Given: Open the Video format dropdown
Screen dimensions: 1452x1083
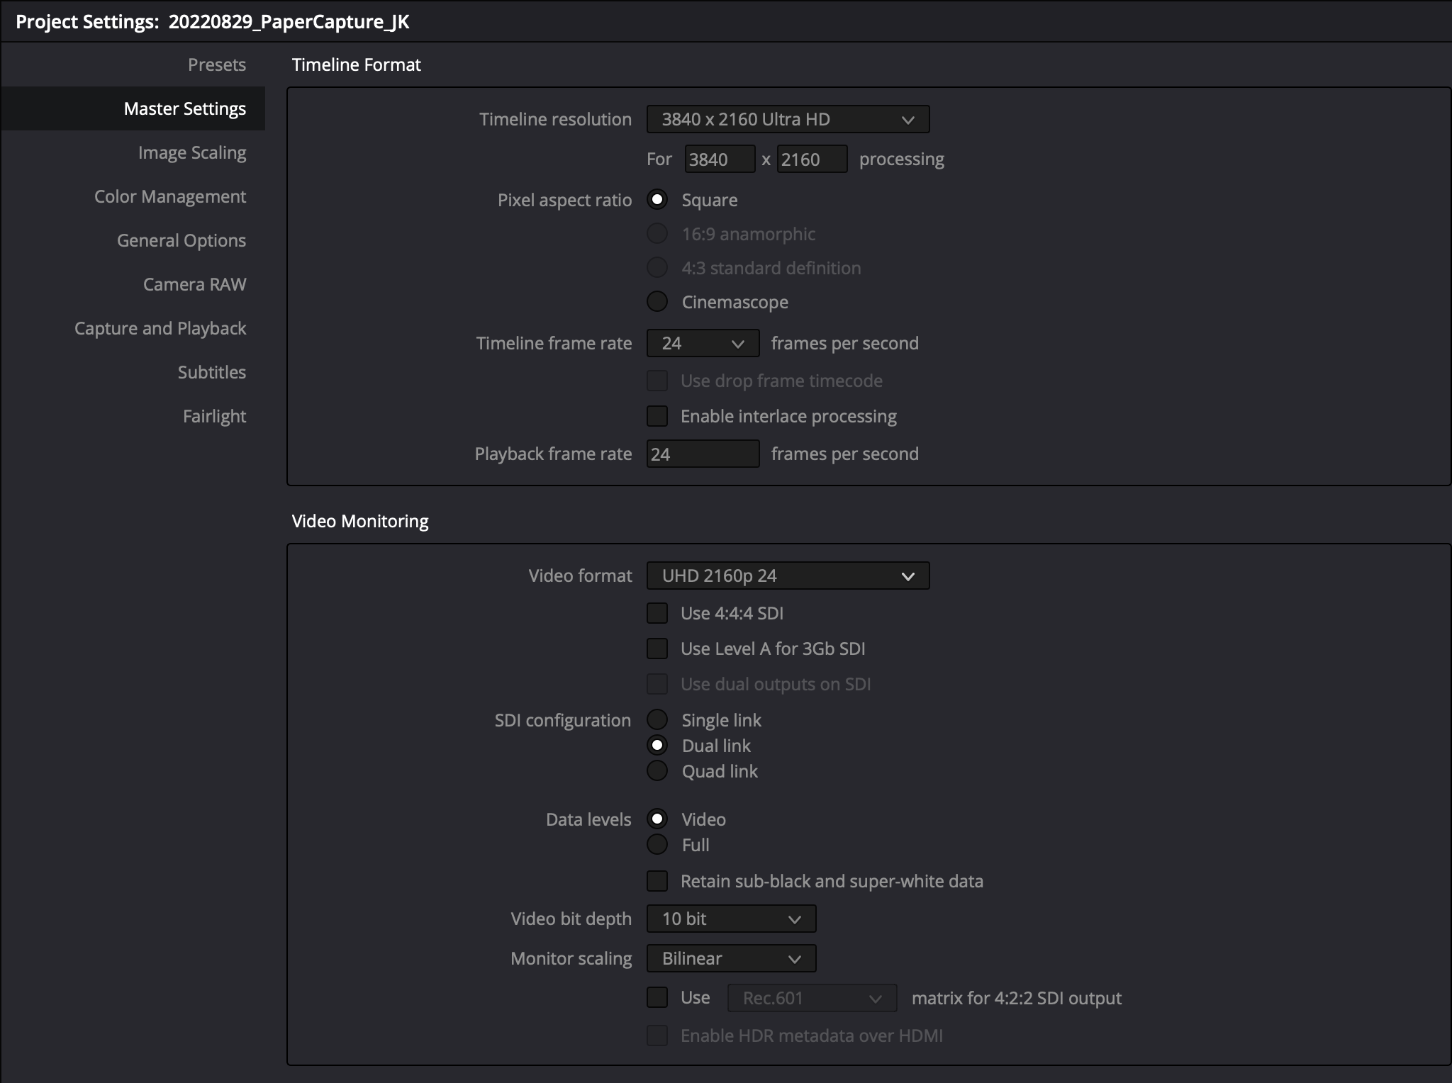Looking at the screenshot, I should coord(787,576).
